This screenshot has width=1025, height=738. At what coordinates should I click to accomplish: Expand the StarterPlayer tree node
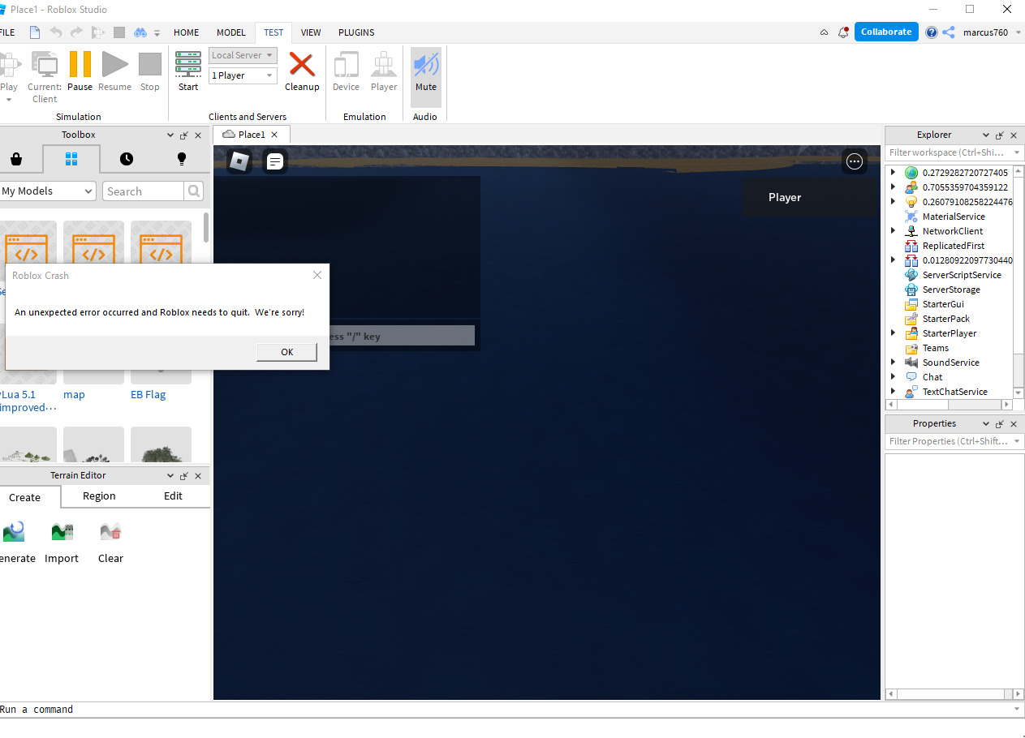893,333
